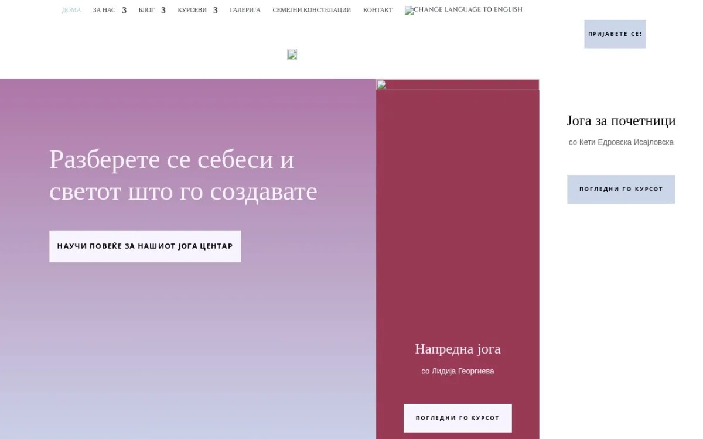Open the Блог menu item
Viewport: 703px width, 439px height.
pos(146,10)
